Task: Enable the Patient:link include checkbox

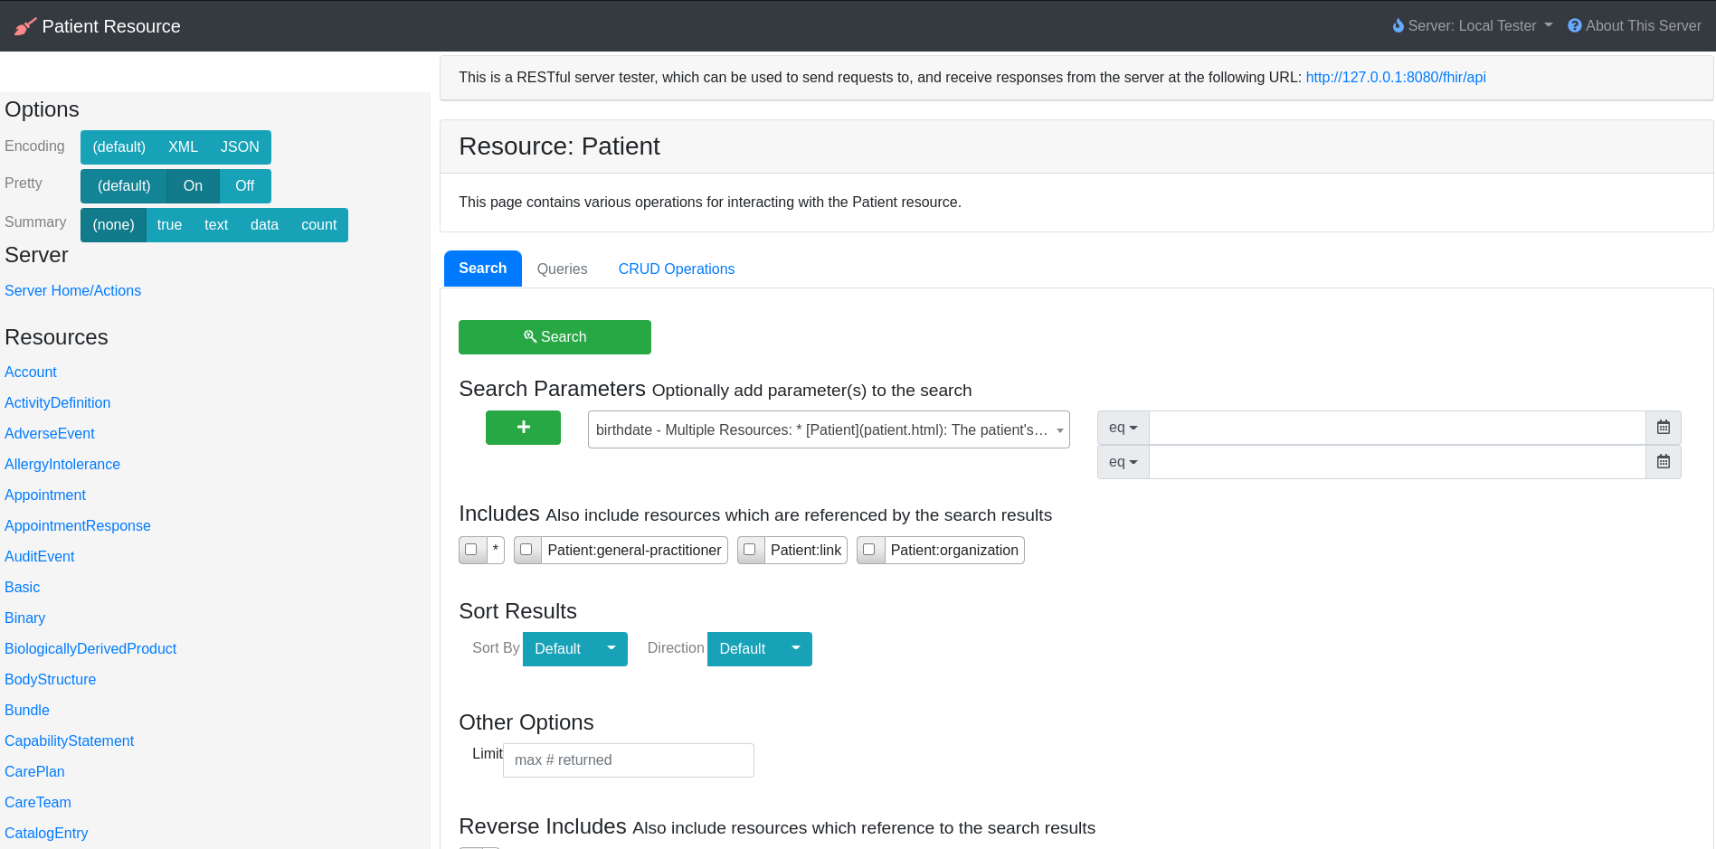Action: pos(750,550)
